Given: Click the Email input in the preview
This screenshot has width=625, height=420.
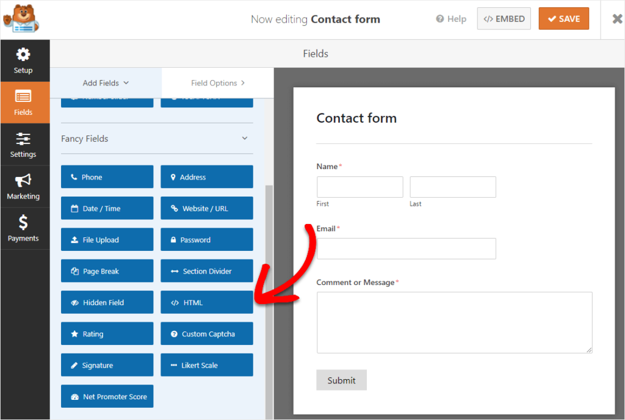Looking at the screenshot, I should [x=406, y=248].
